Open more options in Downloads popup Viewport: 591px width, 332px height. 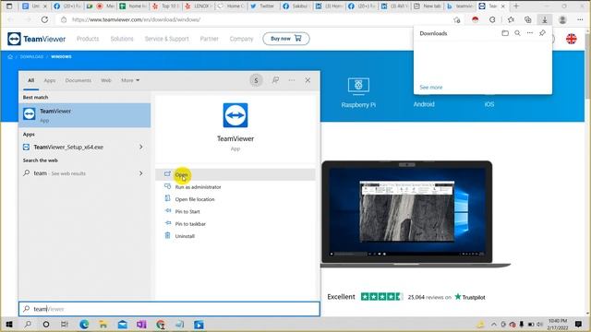(529, 33)
